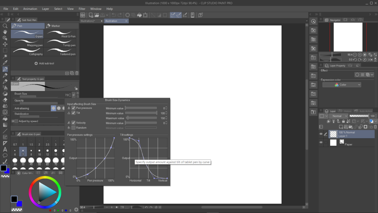Select the Zoom magnifier tool
This screenshot has width=378, height=213.
5,26
